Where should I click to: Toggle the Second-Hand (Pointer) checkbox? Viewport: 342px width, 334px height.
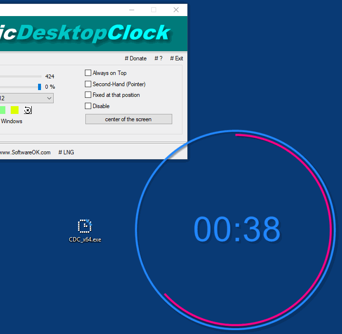coord(88,84)
